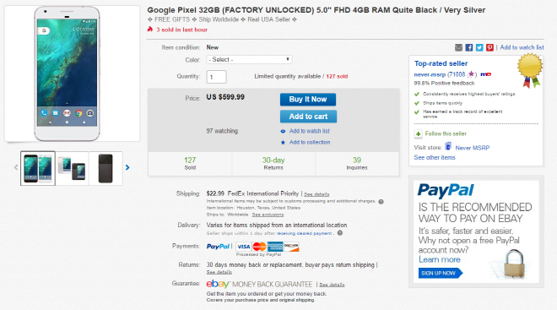Click Add to collection link

click(310, 142)
